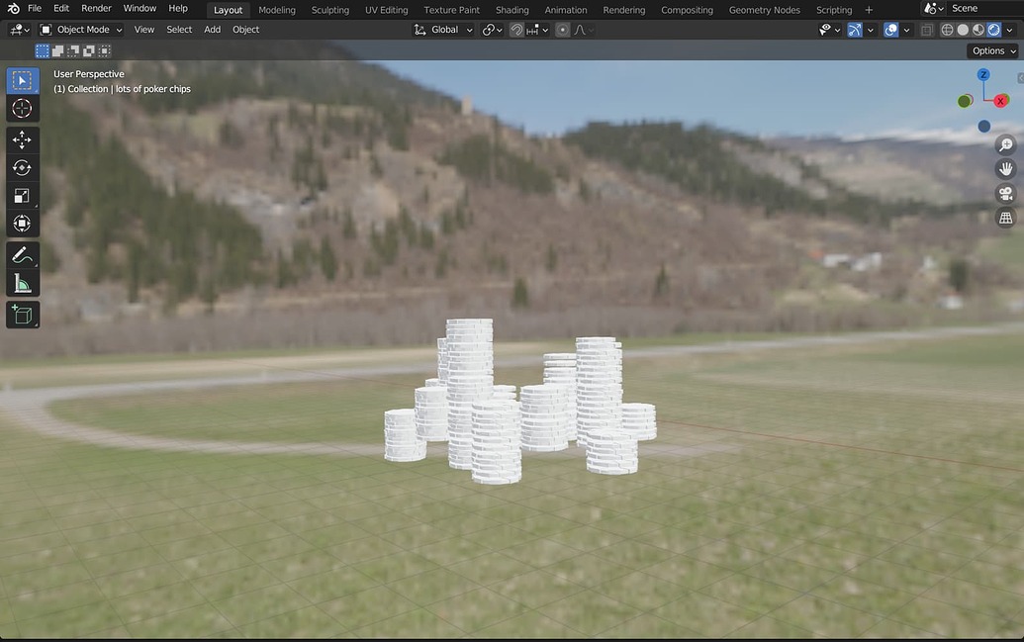Image resolution: width=1024 pixels, height=642 pixels.
Task: Activate the combined Transform tool
Action: point(22,224)
